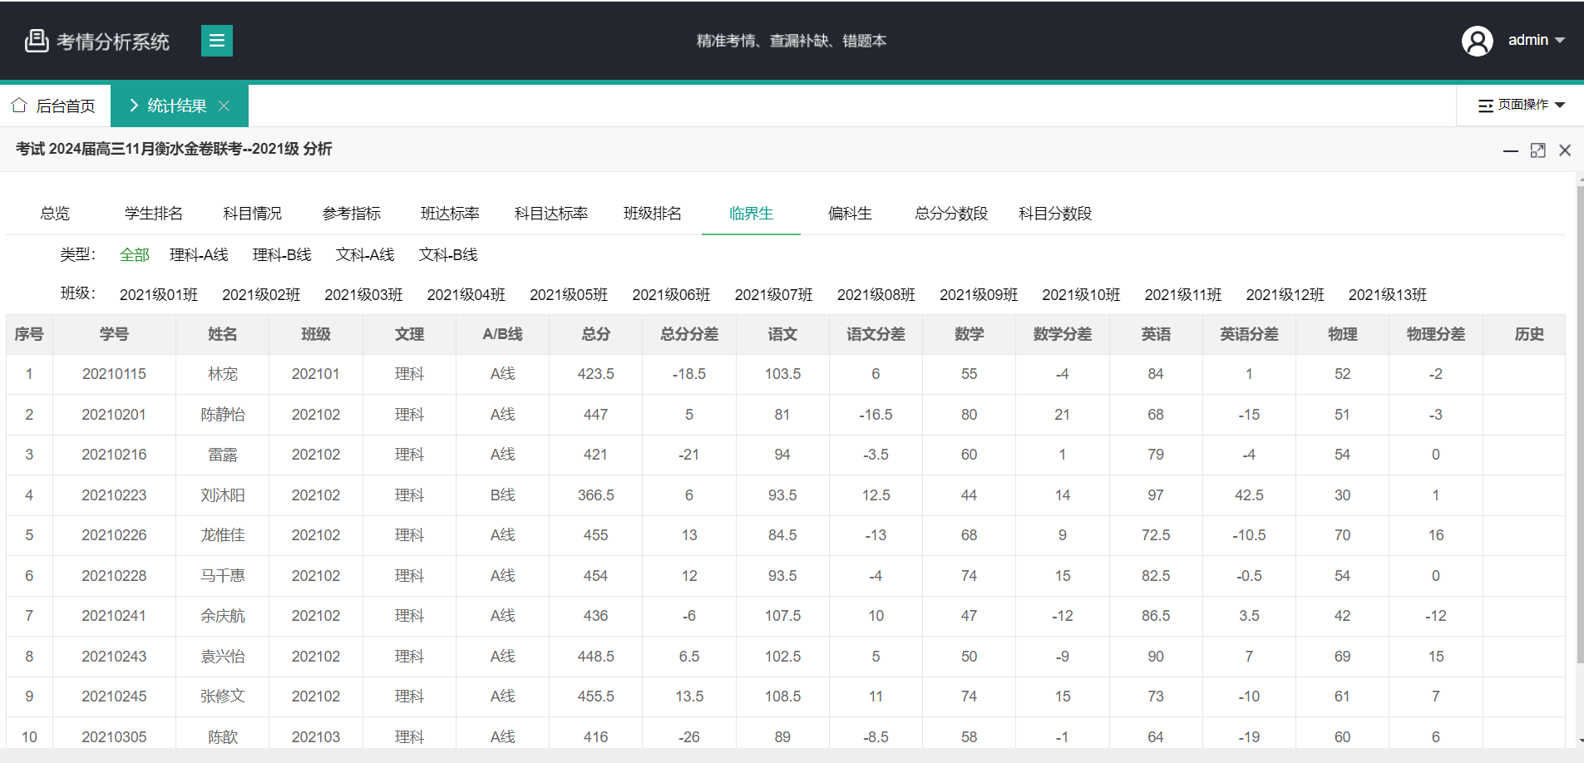Filter by class 2021级09班
Image resolution: width=1584 pixels, height=763 pixels.
coord(979,294)
